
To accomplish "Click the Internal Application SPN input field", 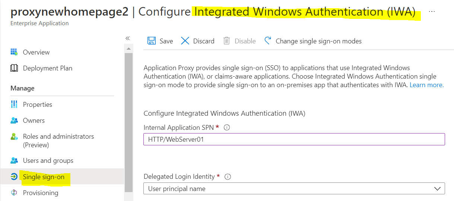I will (x=294, y=139).
